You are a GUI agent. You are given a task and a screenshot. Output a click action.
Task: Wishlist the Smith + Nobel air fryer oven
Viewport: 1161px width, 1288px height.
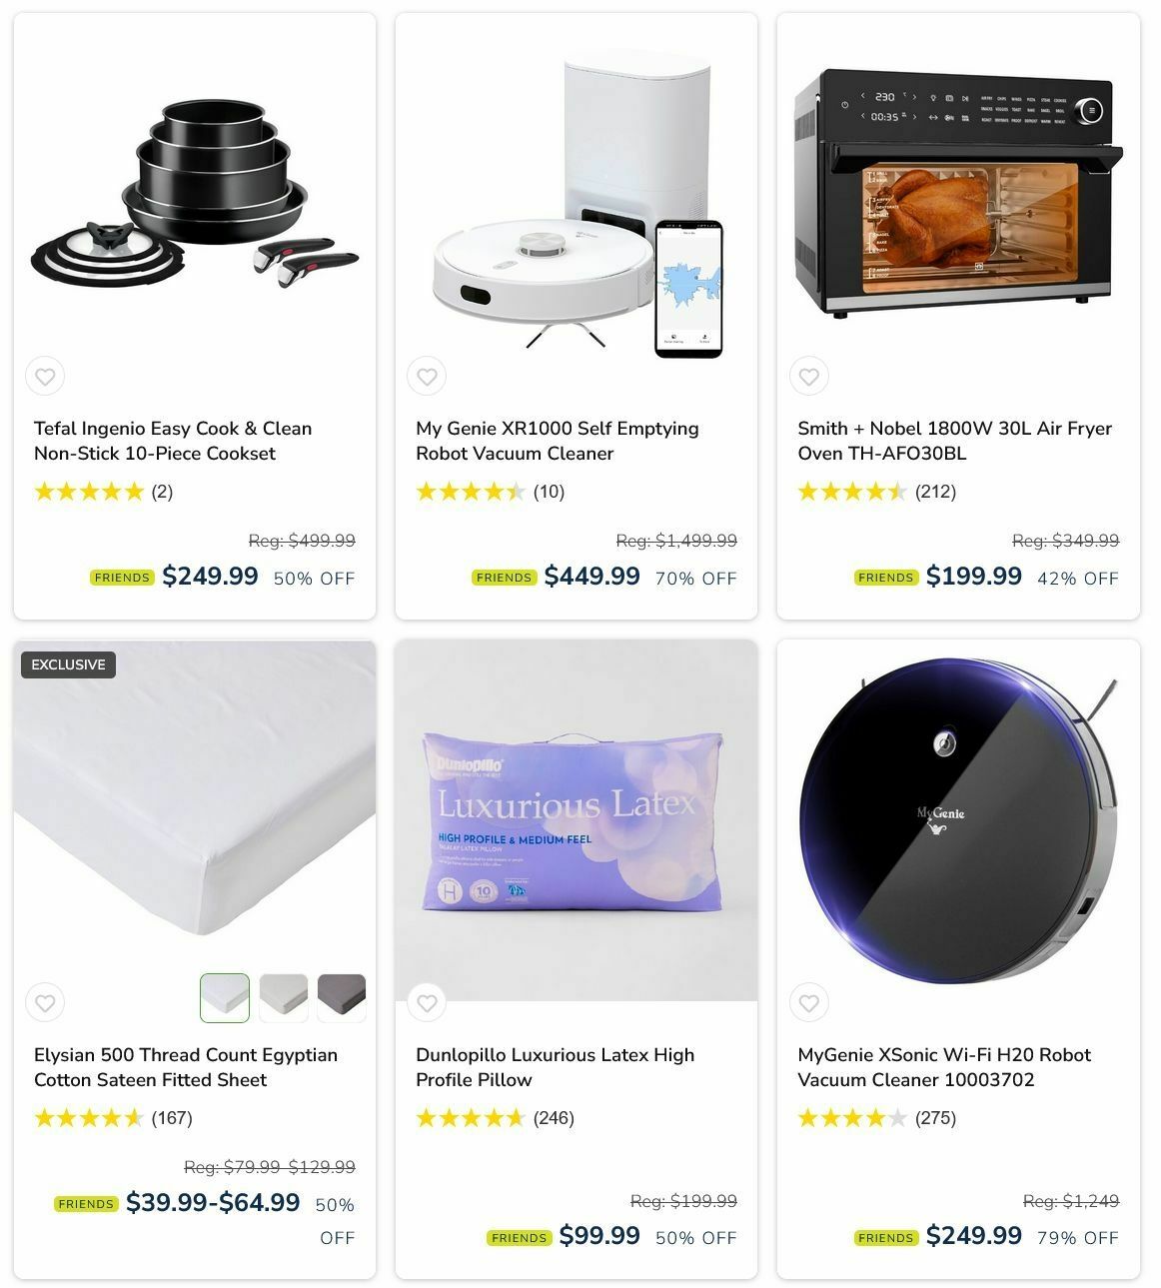click(809, 377)
